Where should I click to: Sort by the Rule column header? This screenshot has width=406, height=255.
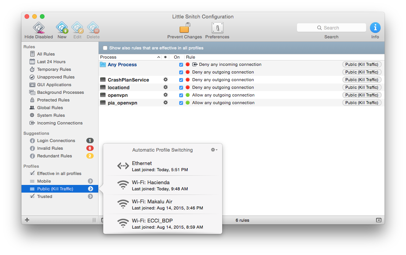(x=191, y=57)
